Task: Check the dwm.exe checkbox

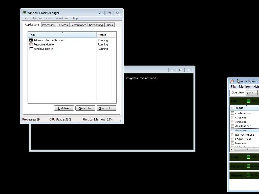Action: [232, 130]
